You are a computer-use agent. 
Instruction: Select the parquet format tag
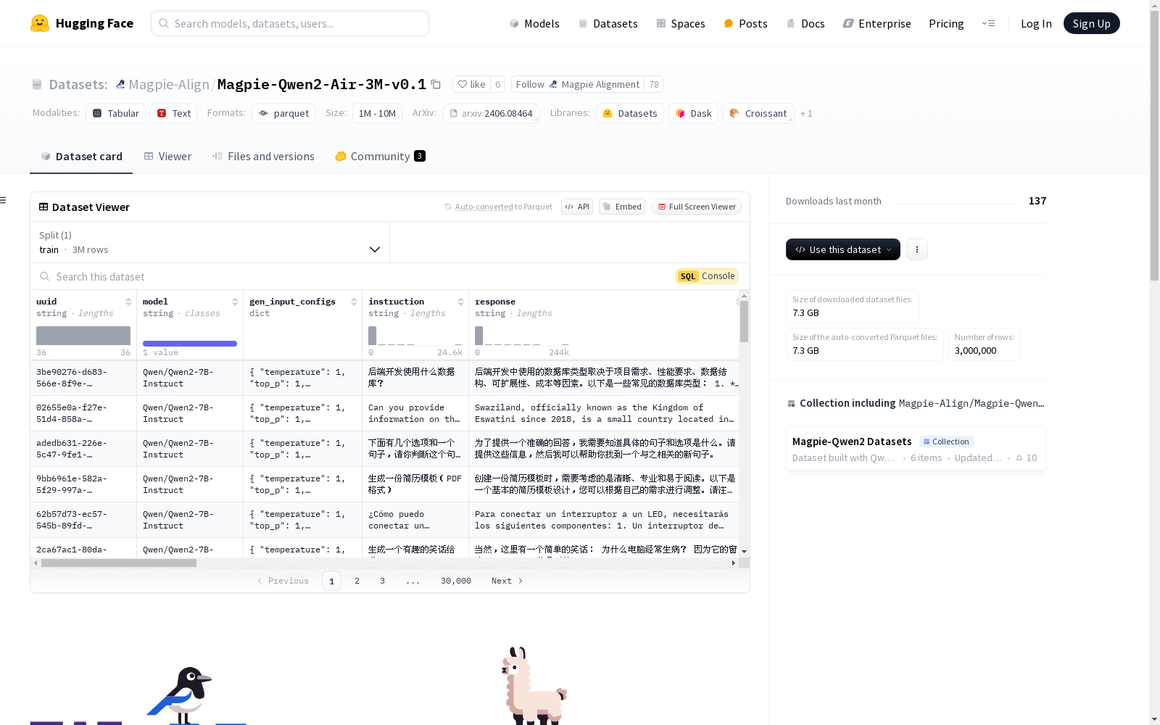point(283,113)
